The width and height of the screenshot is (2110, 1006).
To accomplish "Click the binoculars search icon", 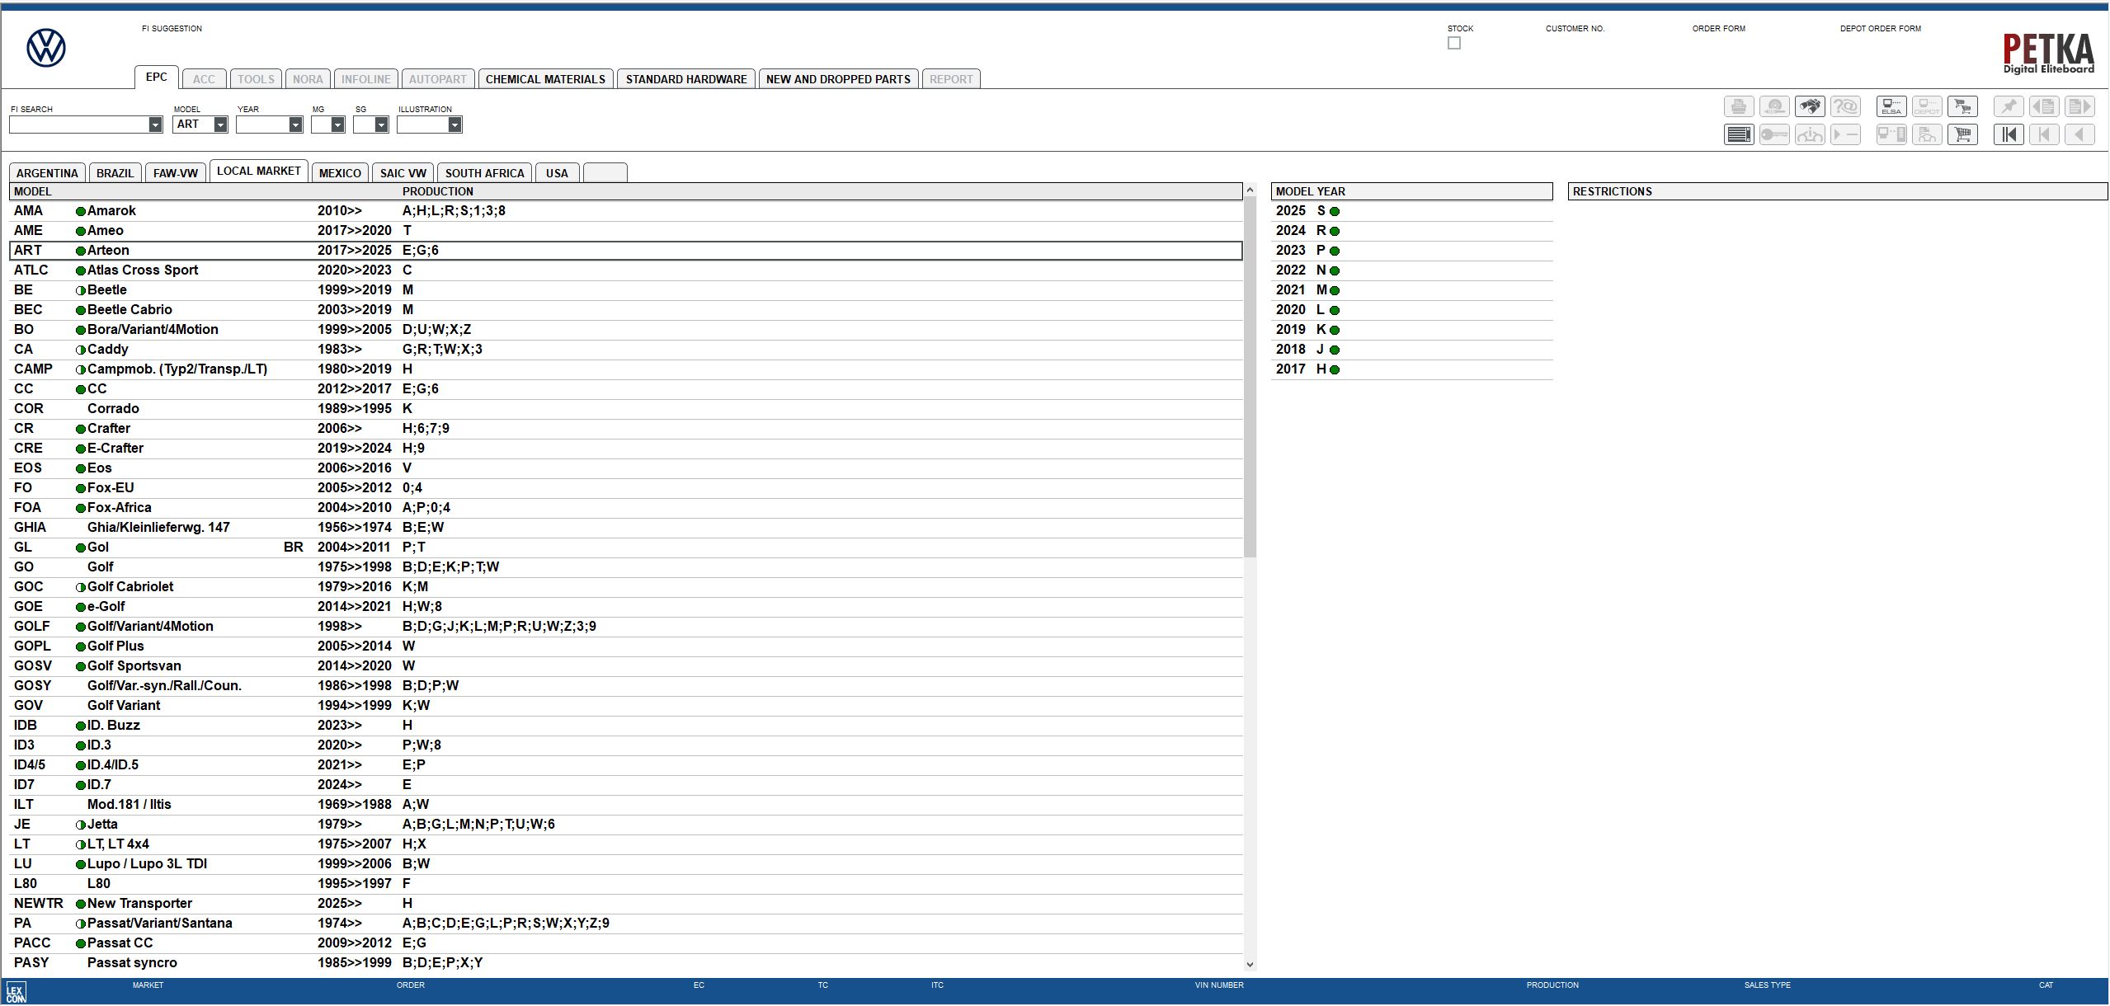I will click(1810, 107).
